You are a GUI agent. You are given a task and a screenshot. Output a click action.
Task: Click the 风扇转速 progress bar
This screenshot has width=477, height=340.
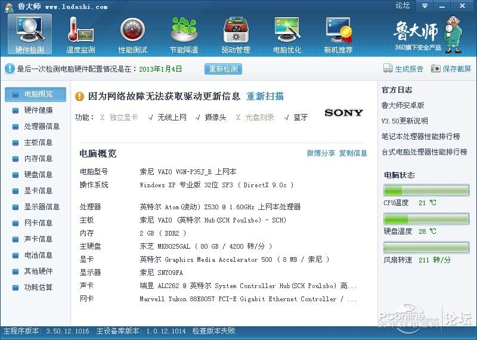426,248
